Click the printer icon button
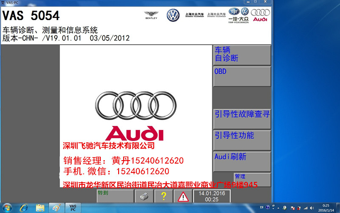This screenshot has height=213, width=340. point(144,196)
